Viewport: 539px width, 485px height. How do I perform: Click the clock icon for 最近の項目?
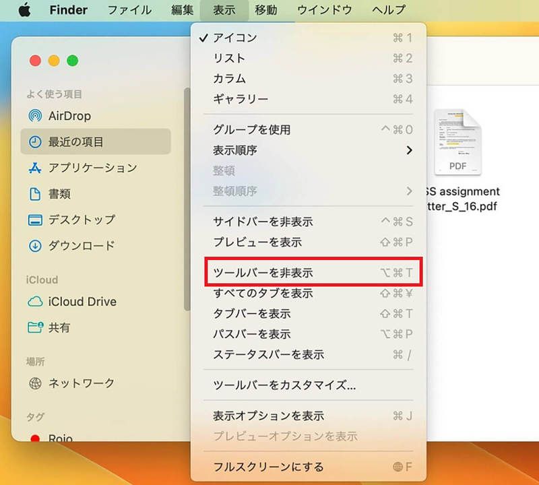(x=35, y=142)
